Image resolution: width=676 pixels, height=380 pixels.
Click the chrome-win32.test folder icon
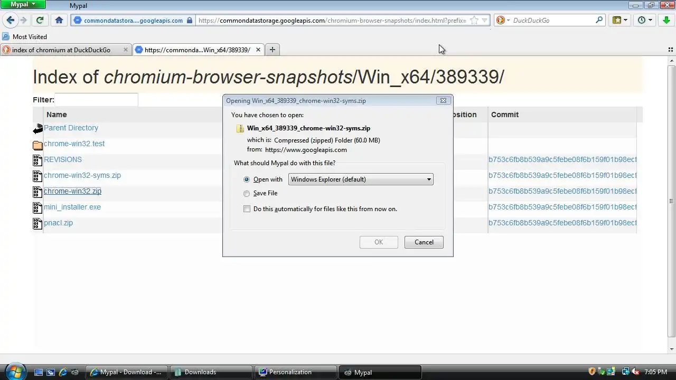pyautogui.click(x=37, y=145)
